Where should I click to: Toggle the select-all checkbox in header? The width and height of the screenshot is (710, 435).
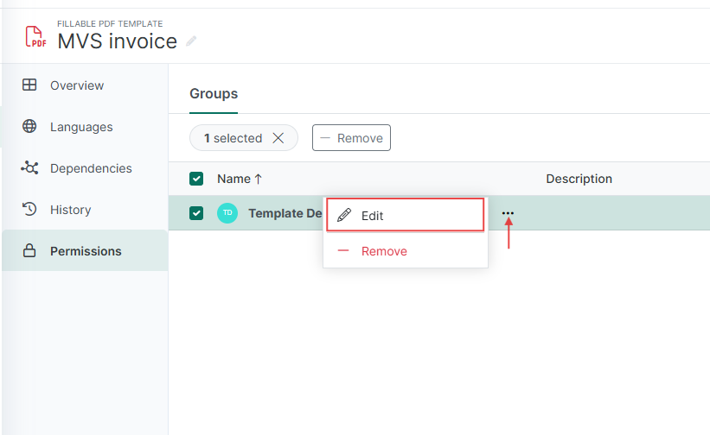(196, 179)
